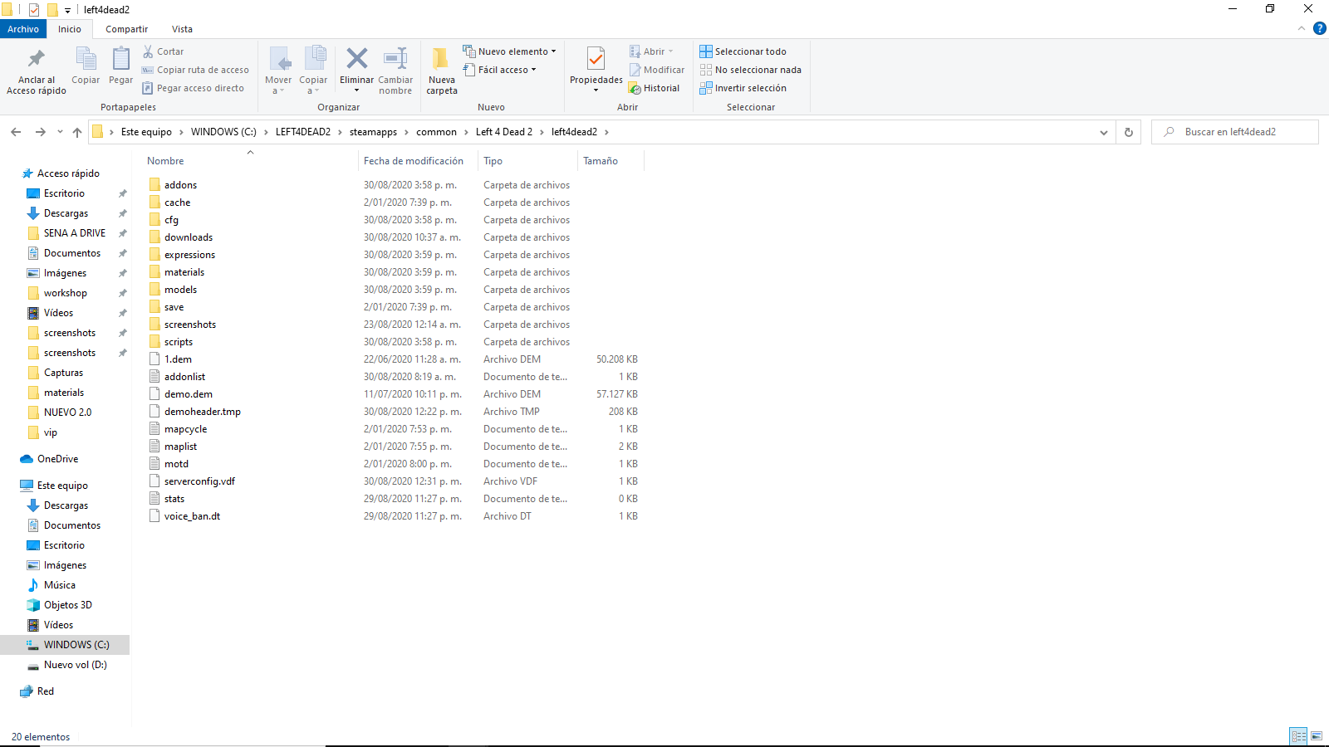Open Propiedades of selection
Viewport: 1329px width, 747px height.
coord(596,71)
